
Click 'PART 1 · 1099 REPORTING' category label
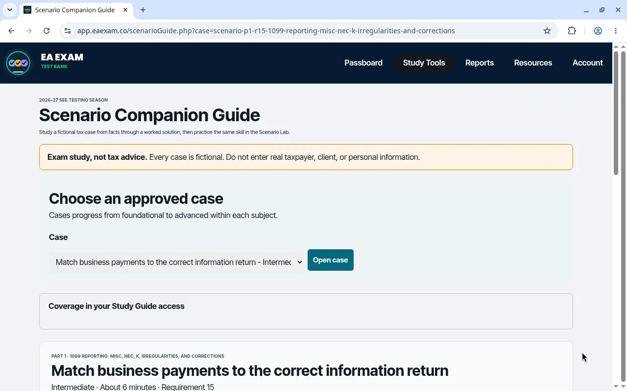(138, 356)
